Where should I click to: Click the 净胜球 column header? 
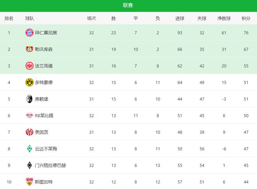[224, 18]
